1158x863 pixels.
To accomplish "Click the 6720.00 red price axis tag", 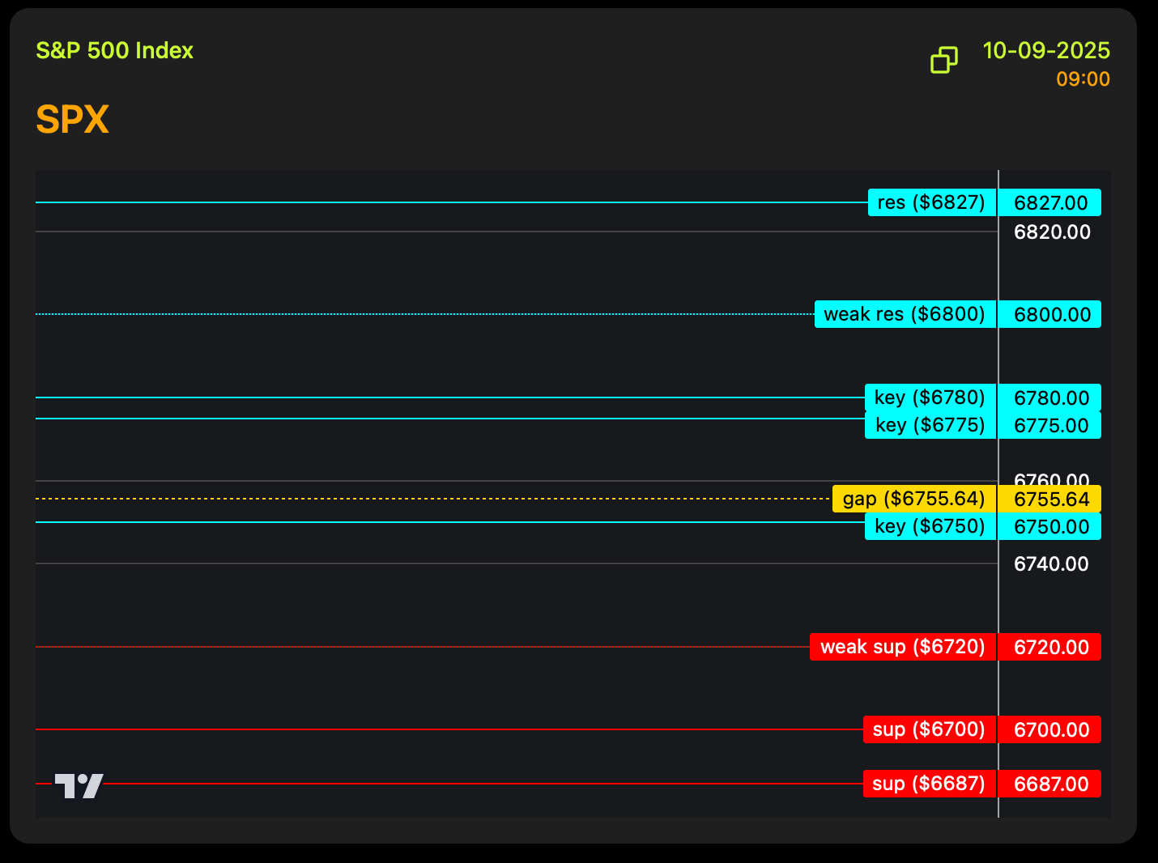I will (x=1050, y=647).
